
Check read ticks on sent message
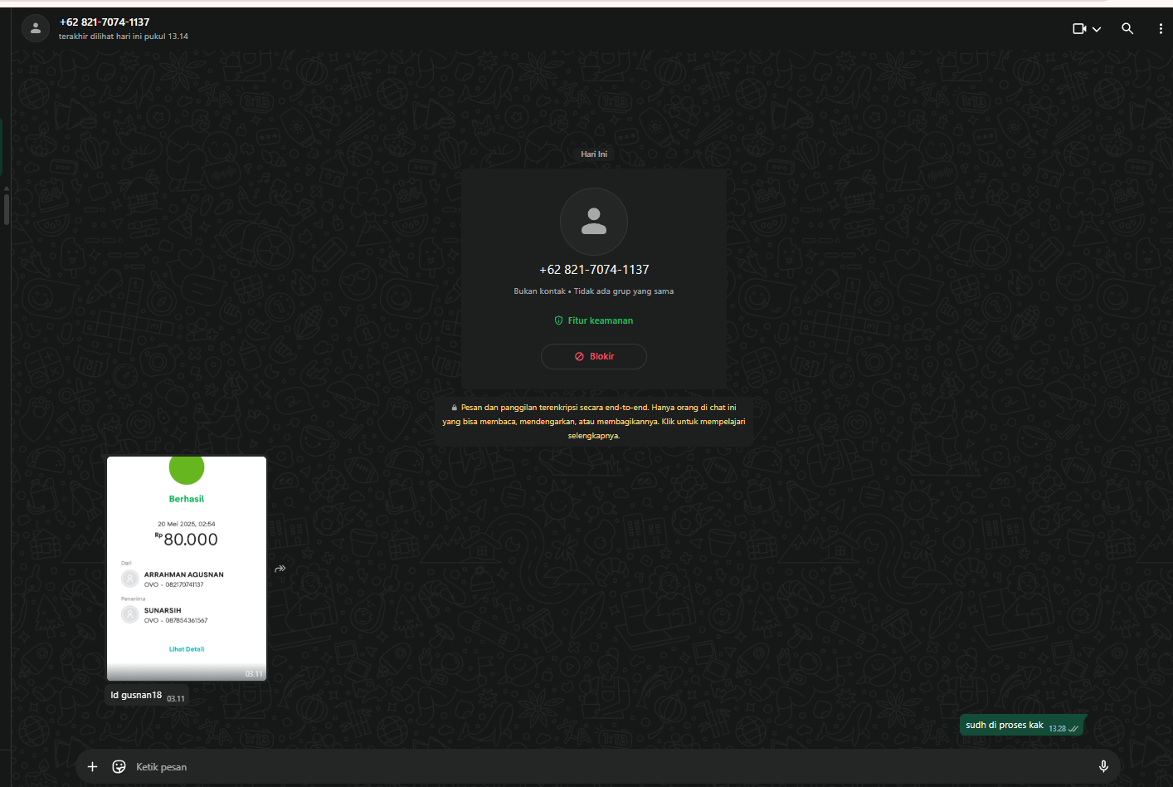(1073, 729)
